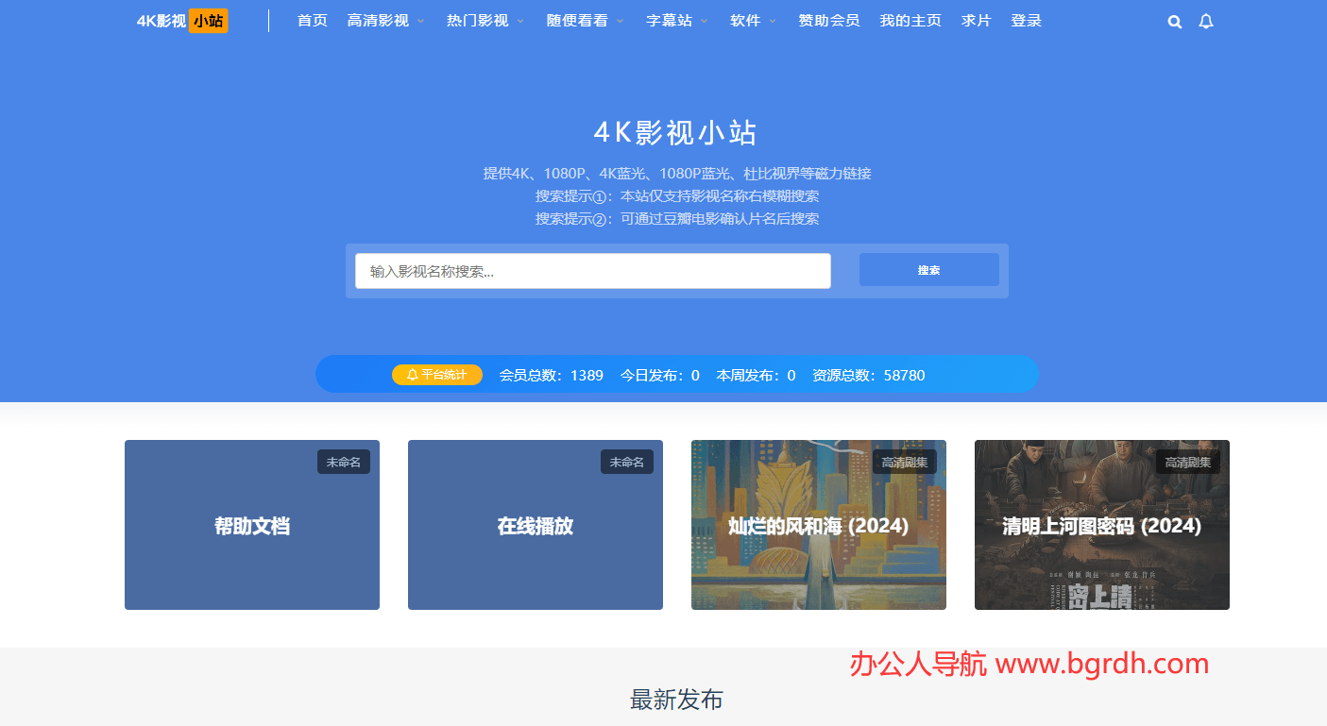Click the 登录 link to sign in

pyautogui.click(x=1026, y=20)
